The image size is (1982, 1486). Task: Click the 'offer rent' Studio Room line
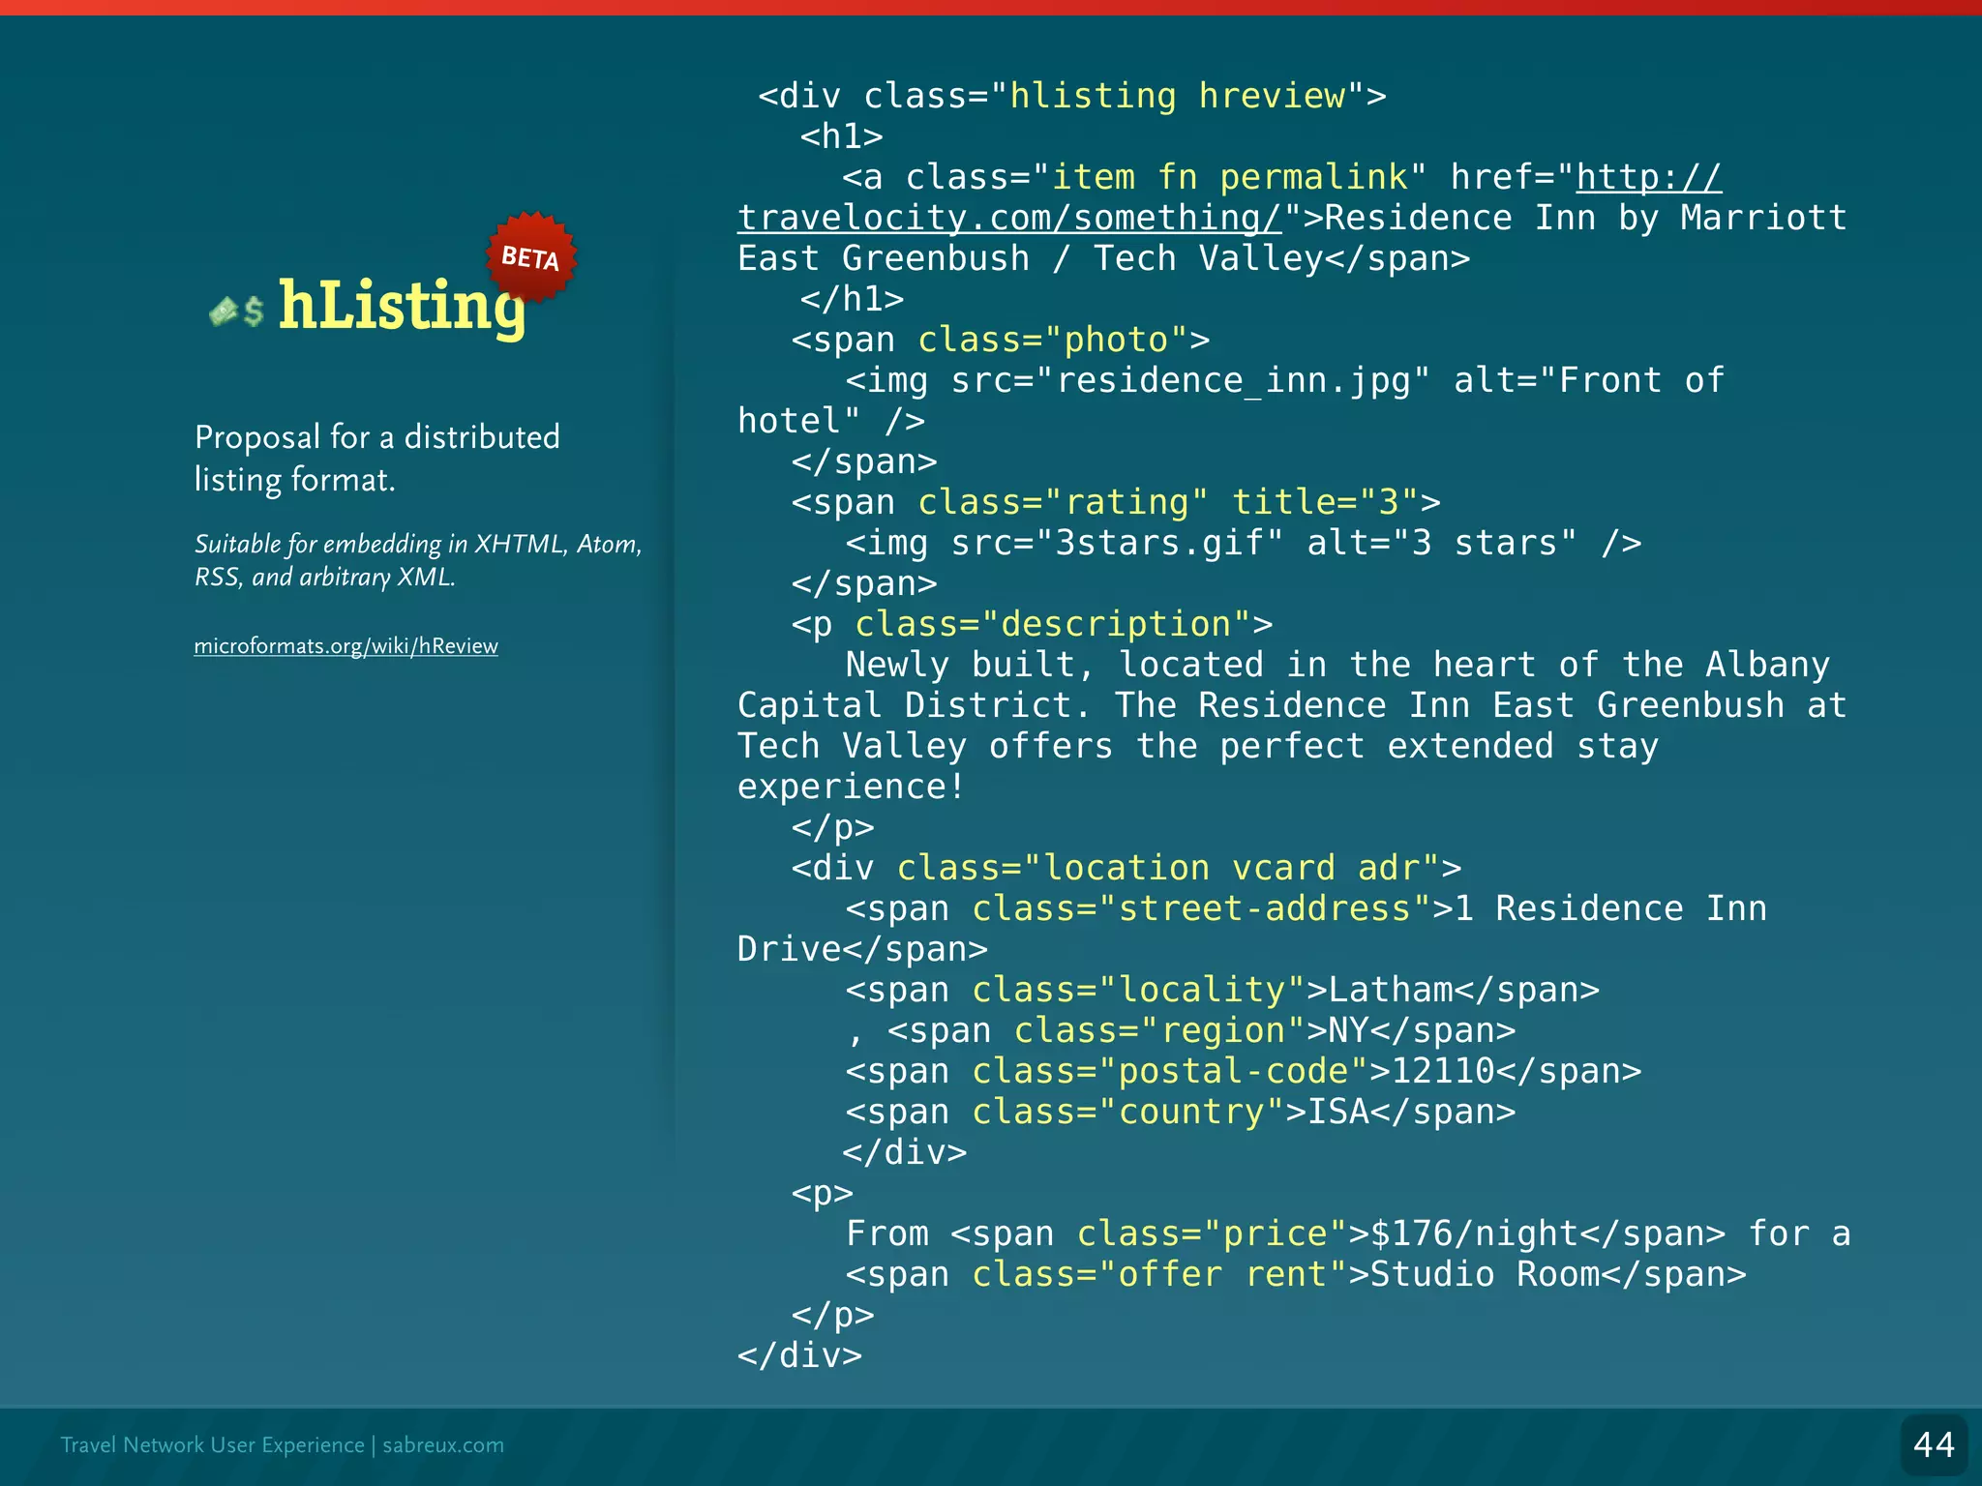tap(1296, 1274)
